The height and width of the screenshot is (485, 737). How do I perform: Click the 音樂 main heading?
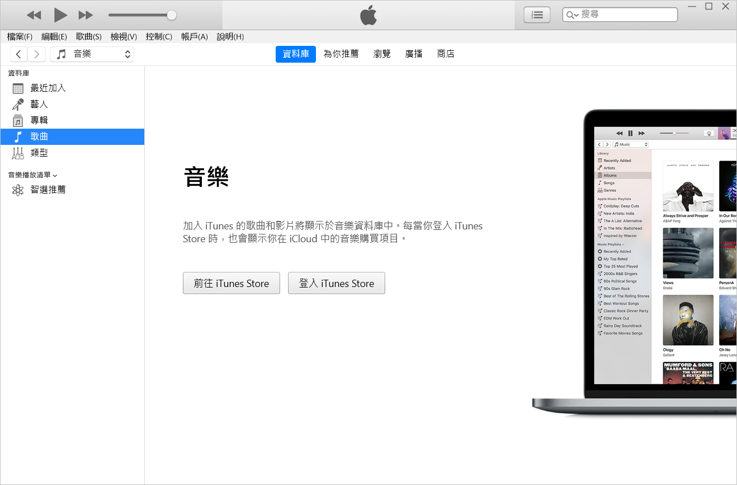click(x=206, y=177)
